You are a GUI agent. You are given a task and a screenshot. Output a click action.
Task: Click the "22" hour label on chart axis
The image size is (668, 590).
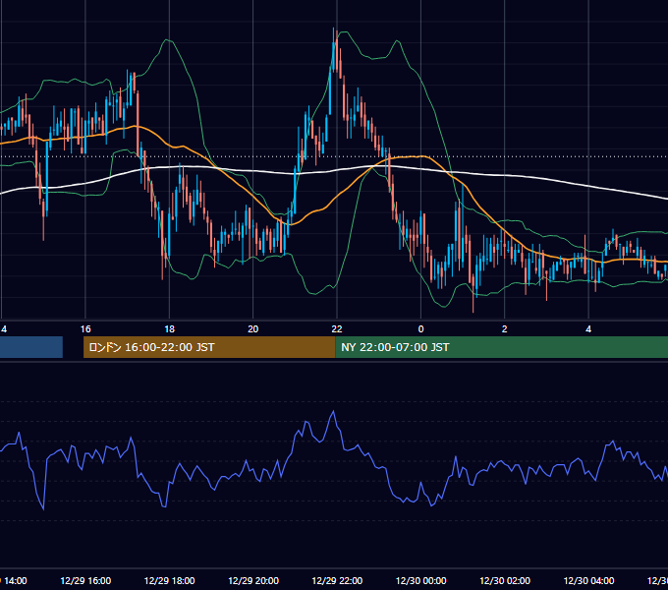click(337, 329)
